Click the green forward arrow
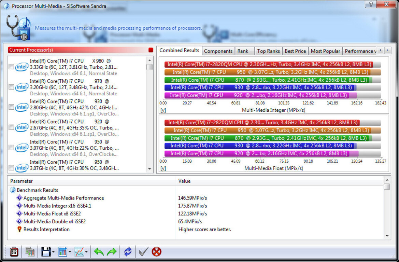The width and height of the screenshot is (399, 262). pyautogui.click(x=112, y=252)
